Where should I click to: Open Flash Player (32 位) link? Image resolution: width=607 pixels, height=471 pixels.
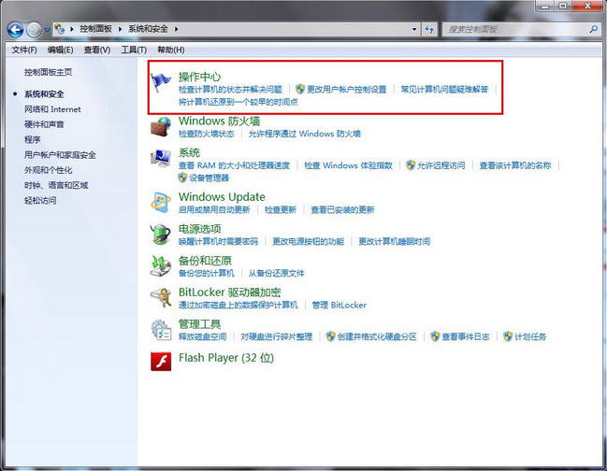226,358
